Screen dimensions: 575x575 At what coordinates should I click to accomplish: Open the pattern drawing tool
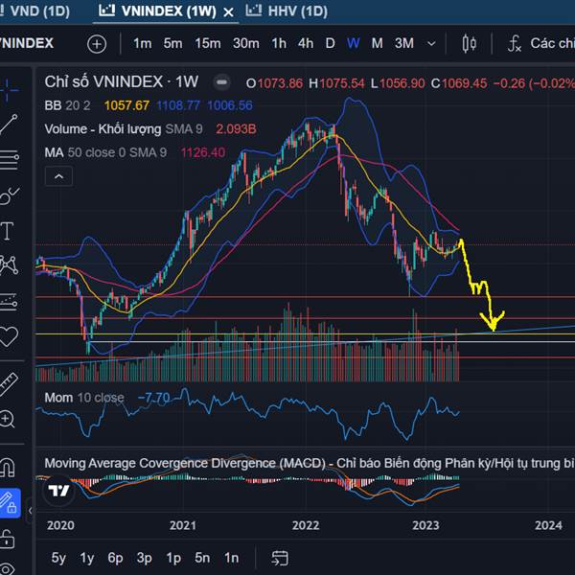tap(9, 265)
